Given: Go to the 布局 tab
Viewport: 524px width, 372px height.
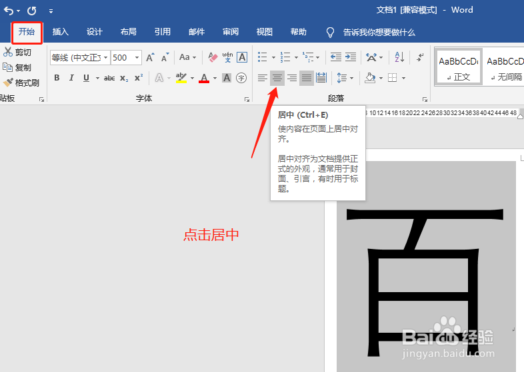Looking at the screenshot, I should (x=129, y=32).
